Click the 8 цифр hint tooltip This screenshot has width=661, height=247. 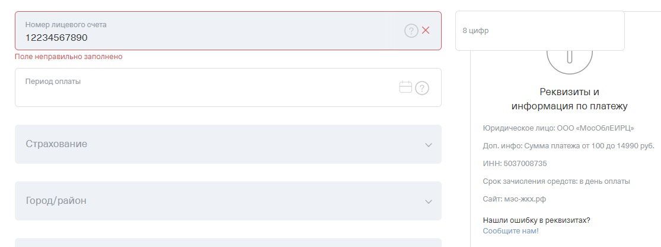point(539,31)
